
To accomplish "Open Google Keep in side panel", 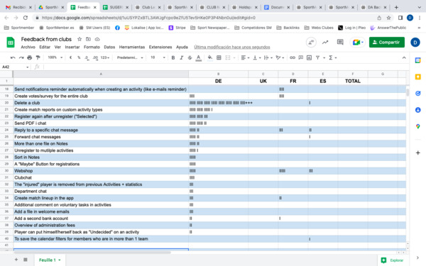I will 418,77.
